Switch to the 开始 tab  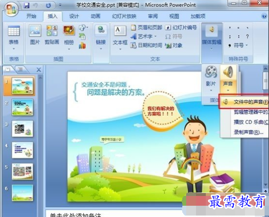[31, 16]
